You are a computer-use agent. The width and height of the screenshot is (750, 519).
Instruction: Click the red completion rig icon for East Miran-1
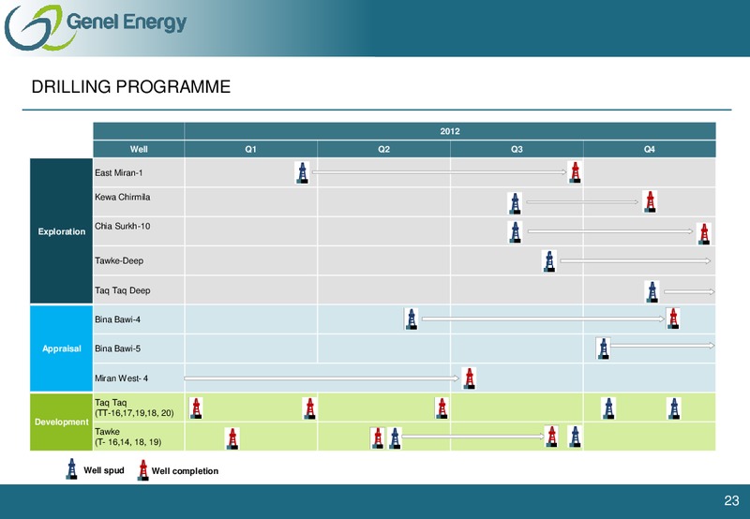click(575, 172)
